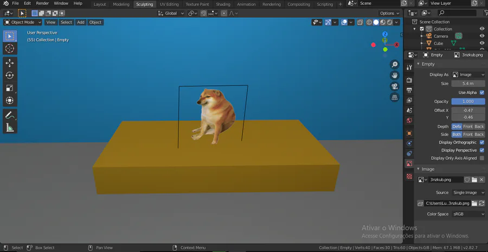Click the outliner search field

tap(457, 13)
